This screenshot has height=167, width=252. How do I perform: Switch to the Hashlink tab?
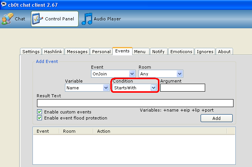(x=53, y=52)
